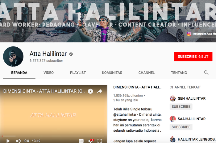
Task: Click the CHANNEL TERKAIT heading
Action: (185, 87)
